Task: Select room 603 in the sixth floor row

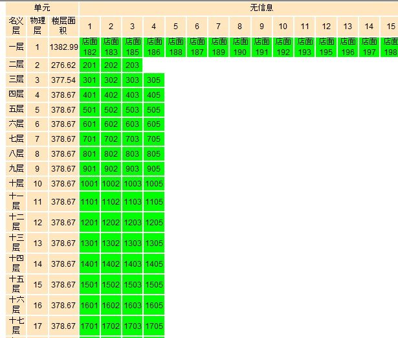Action: pos(132,124)
